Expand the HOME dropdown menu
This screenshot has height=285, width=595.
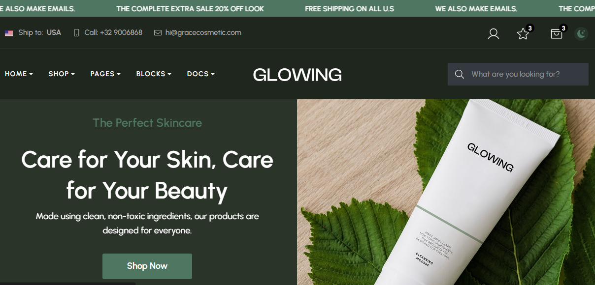(19, 74)
